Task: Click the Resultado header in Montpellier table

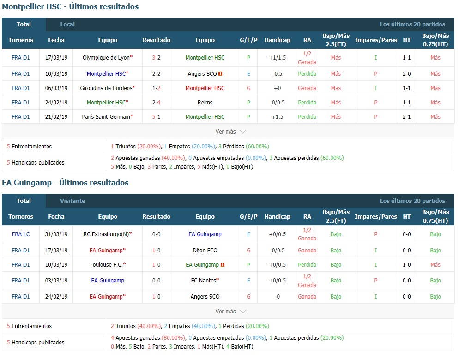Action: (157, 40)
